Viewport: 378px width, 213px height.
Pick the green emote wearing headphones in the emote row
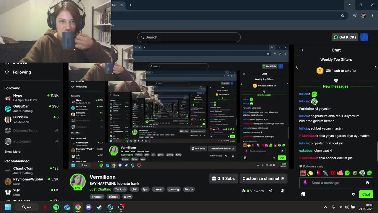[362, 173]
